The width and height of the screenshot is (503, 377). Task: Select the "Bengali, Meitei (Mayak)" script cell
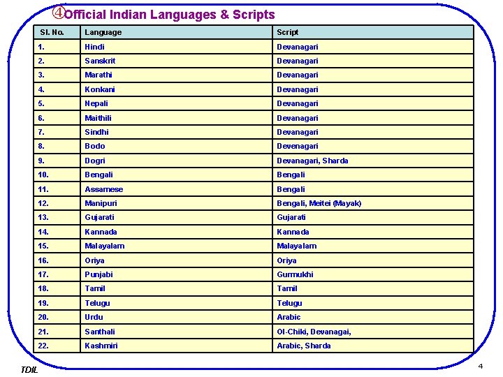click(x=373, y=203)
